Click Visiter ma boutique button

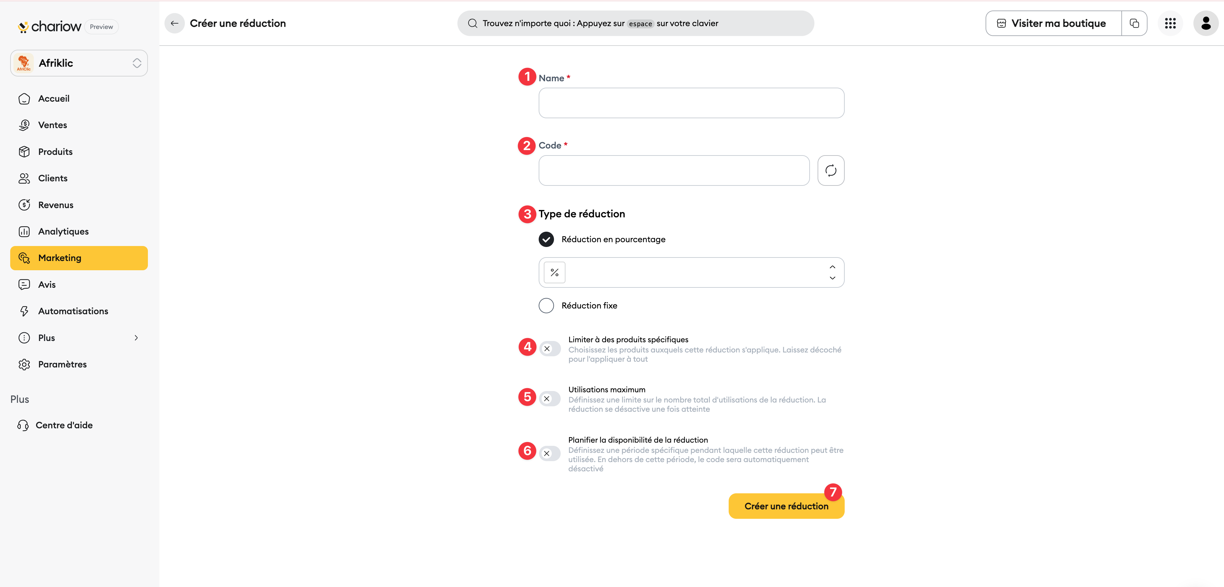(1053, 23)
